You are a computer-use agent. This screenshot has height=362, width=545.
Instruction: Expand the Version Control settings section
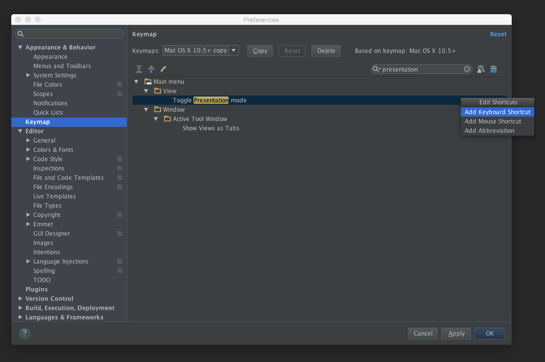point(20,299)
